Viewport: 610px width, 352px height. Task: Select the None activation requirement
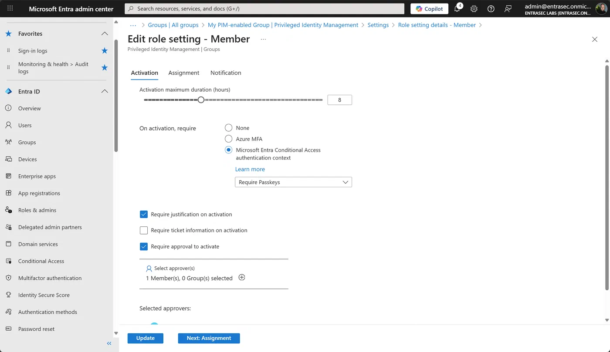[x=228, y=128]
